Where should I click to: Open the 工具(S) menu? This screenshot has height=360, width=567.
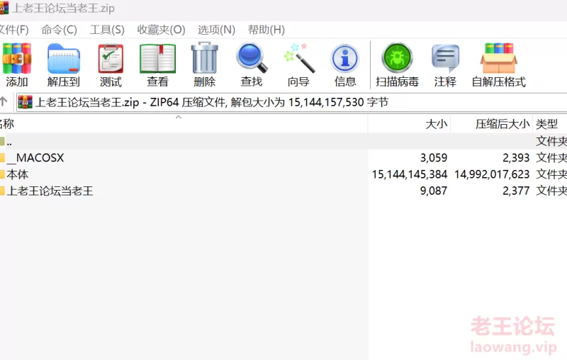[x=107, y=30]
